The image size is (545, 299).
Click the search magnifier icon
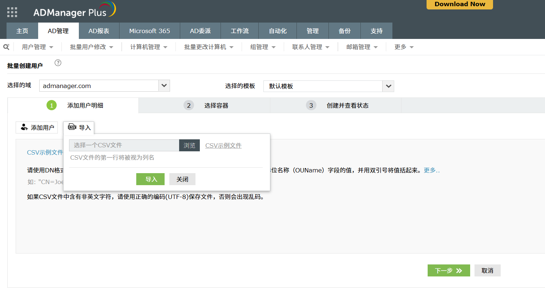pyautogui.click(x=6, y=47)
